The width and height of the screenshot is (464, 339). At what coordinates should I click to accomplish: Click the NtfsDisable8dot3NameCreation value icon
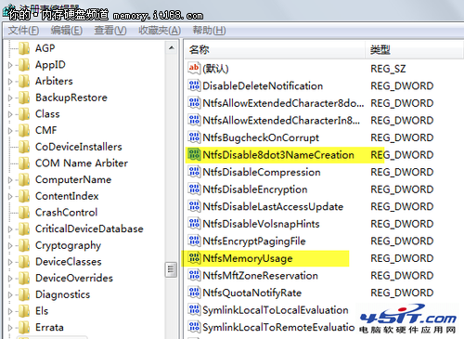(x=194, y=154)
